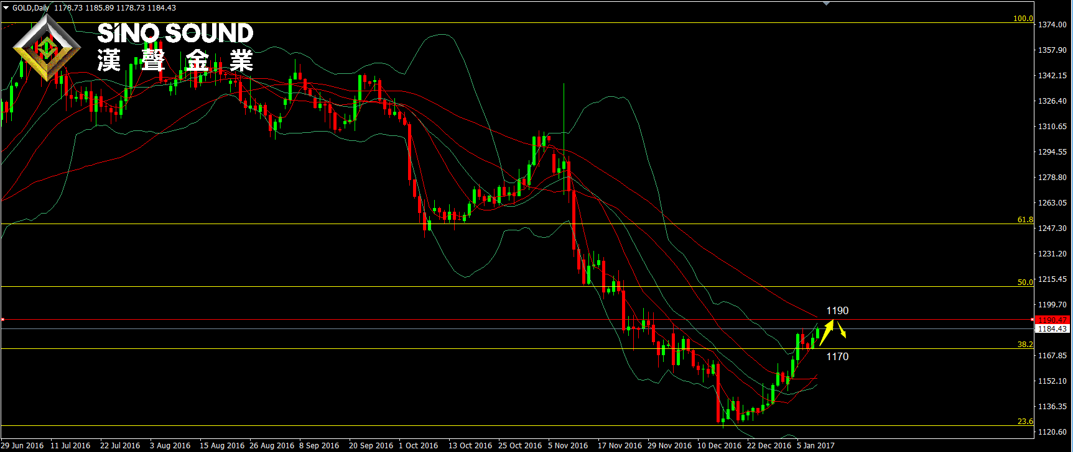This screenshot has height=452, width=1073.
Task: Click the red 1190.47 price tag on axis
Action: click(1051, 320)
